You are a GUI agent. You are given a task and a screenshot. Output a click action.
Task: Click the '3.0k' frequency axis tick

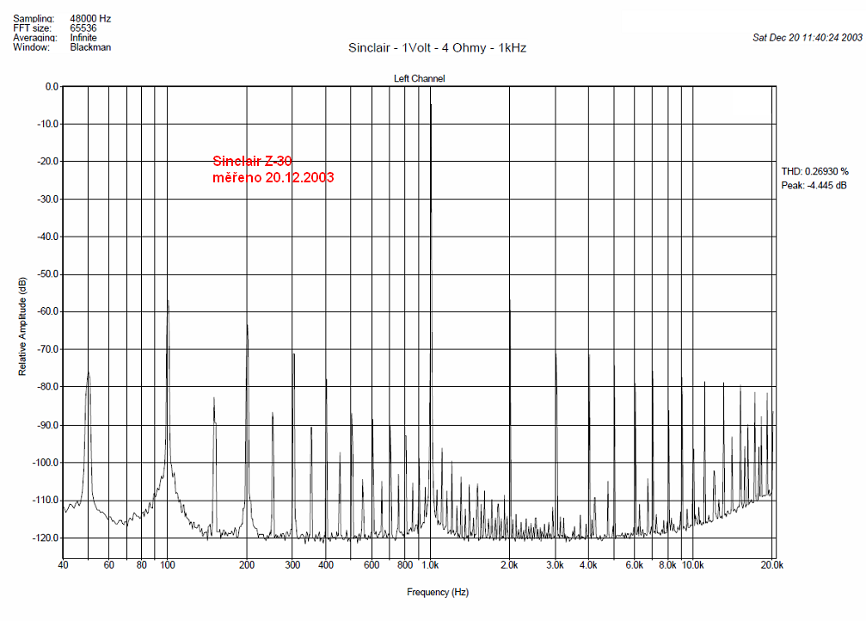(555, 565)
